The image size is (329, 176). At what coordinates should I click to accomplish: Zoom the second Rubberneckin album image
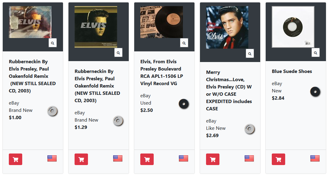tap(118, 53)
